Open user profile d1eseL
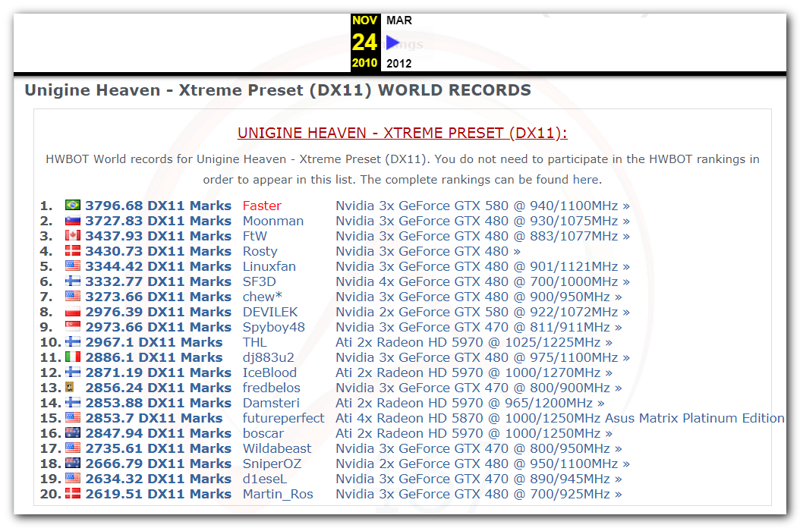Image resolution: width=800 pixels, height=528 pixels. [264, 479]
